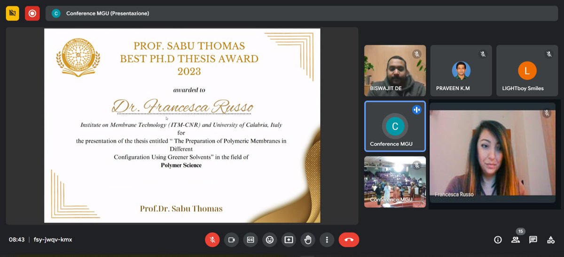This screenshot has height=257, width=564.
Task: Click muted mic icon on auditorium tile
Action: click(x=416, y=166)
